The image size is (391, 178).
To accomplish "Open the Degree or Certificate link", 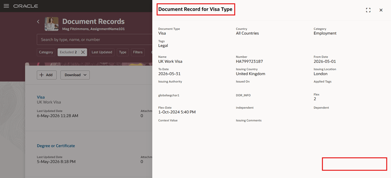I will pyautogui.click(x=56, y=146).
